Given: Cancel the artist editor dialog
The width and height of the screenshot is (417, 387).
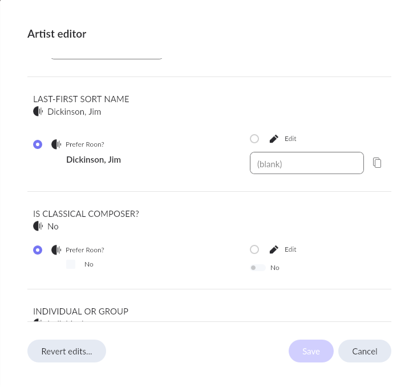Looking at the screenshot, I should click(x=365, y=351).
